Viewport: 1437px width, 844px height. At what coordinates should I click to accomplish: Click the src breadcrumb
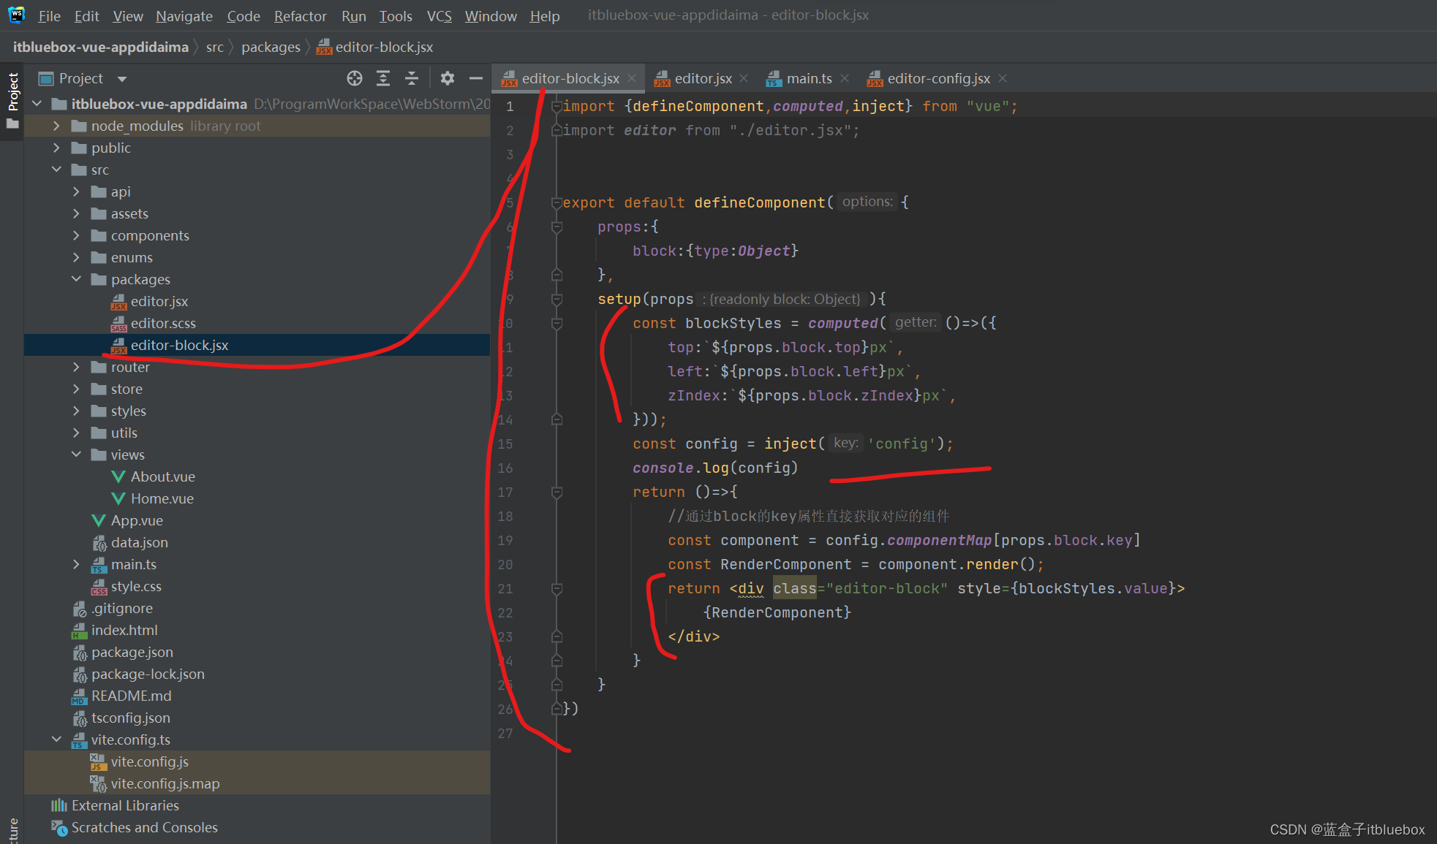pos(215,47)
